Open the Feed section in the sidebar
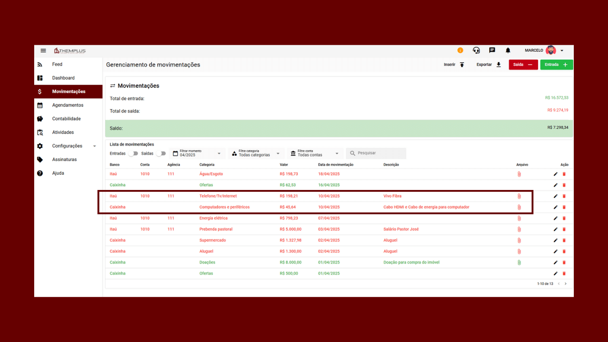This screenshot has width=608, height=342. click(x=57, y=64)
